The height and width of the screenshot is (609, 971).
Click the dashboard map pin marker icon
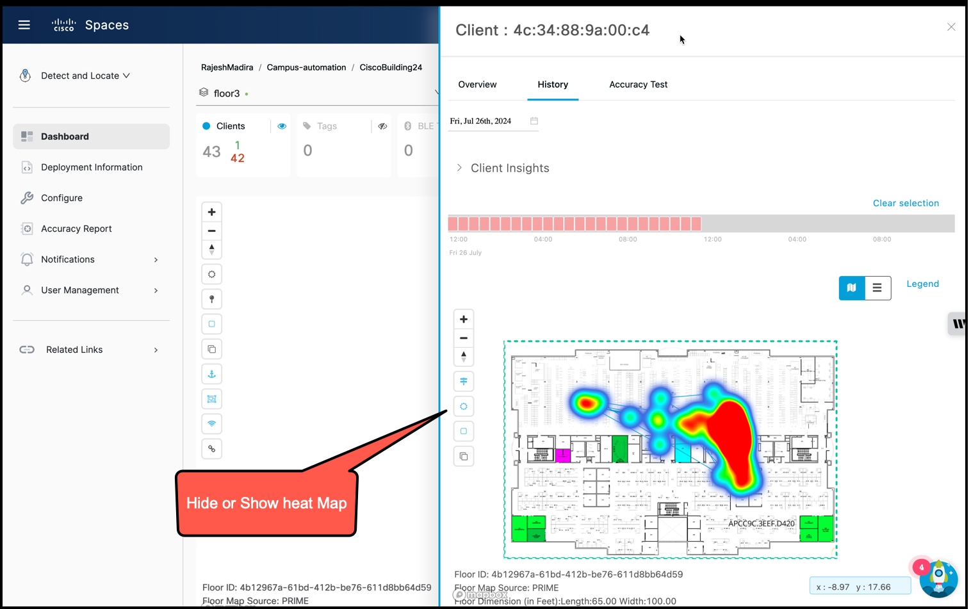point(212,299)
